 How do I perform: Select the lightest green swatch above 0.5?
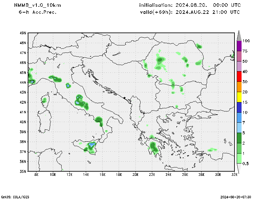click(x=239, y=158)
